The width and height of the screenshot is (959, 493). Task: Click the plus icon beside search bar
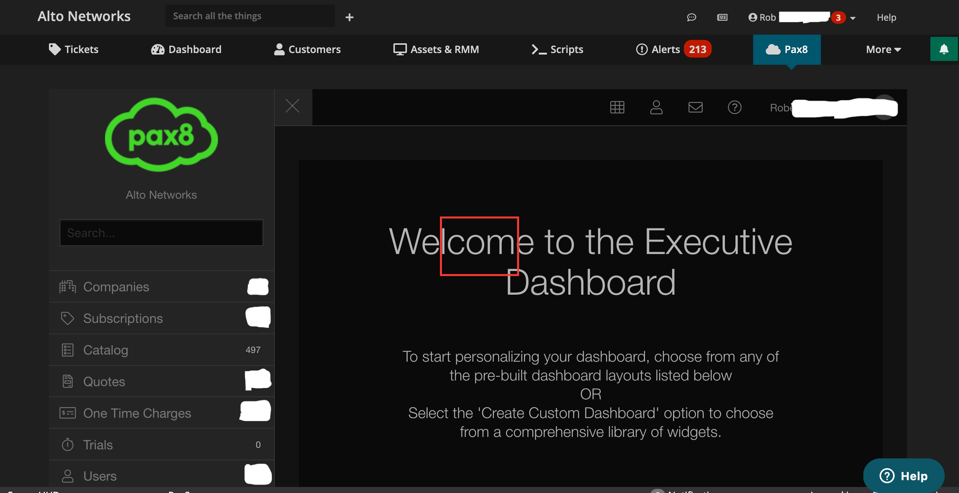(x=349, y=17)
